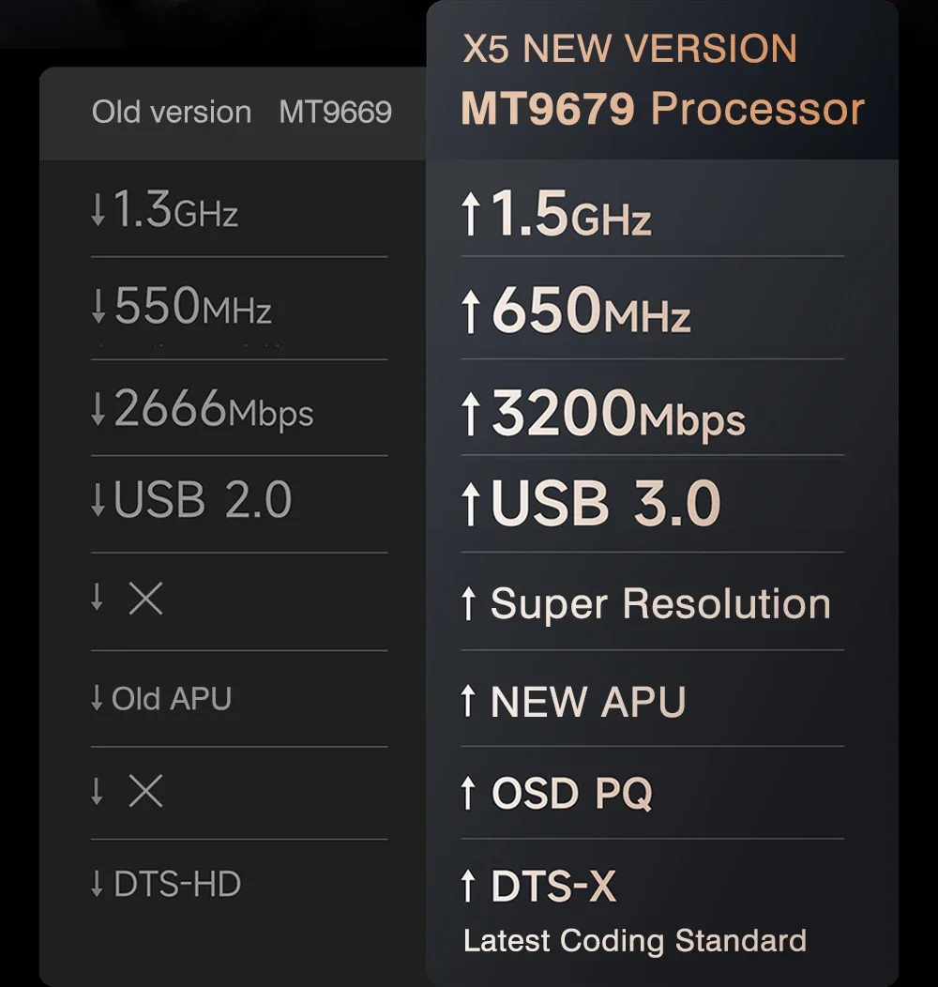Select the X5 NEW VERSION heading
The width and height of the screenshot is (938, 987).
tap(629, 49)
